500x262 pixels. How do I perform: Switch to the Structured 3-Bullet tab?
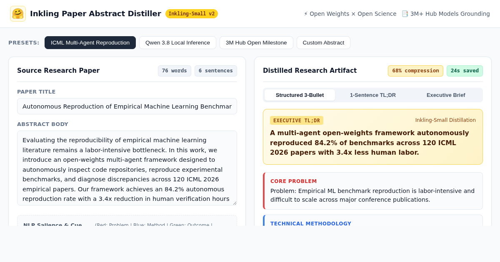click(300, 95)
